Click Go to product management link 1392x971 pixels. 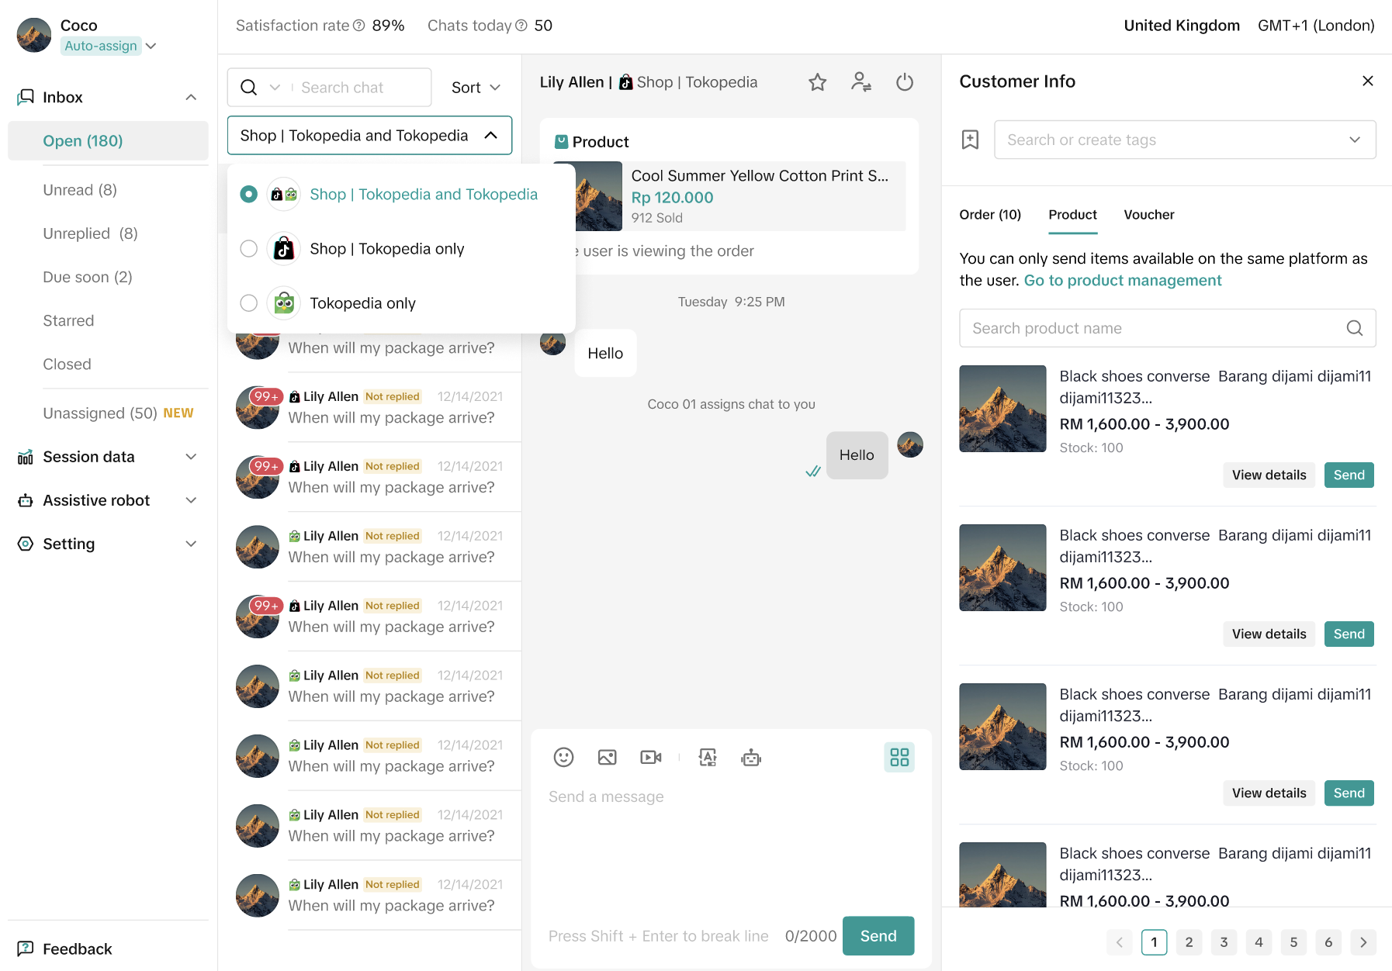(1123, 280)
